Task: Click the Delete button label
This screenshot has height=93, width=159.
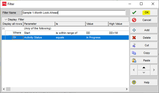Action: click(147, 38)
